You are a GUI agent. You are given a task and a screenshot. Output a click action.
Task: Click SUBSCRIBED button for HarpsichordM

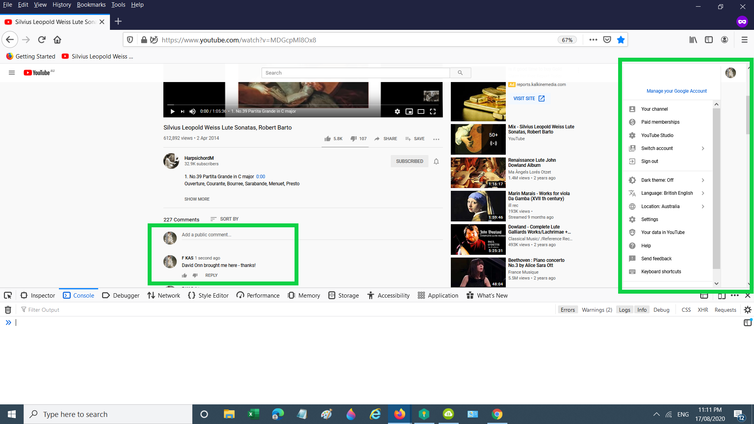(409, 161)
